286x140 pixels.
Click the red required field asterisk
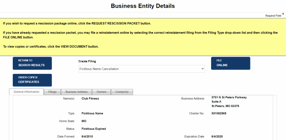(x=283, y=14)
